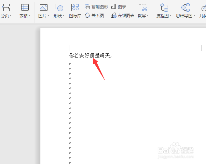The image size is (206, 164).
Task: Click the 智能图形 smart graphic icon
Action: [x=87, y=6]
